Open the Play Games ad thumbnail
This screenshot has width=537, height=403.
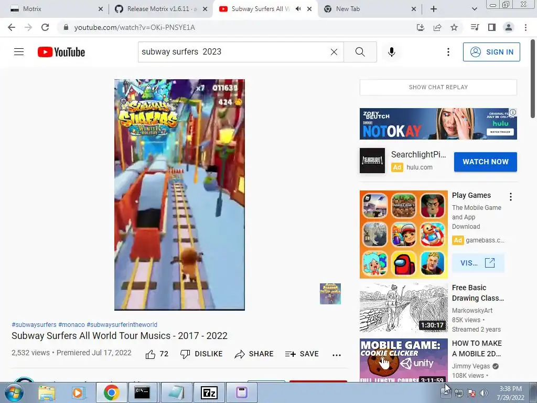[403, 235]
